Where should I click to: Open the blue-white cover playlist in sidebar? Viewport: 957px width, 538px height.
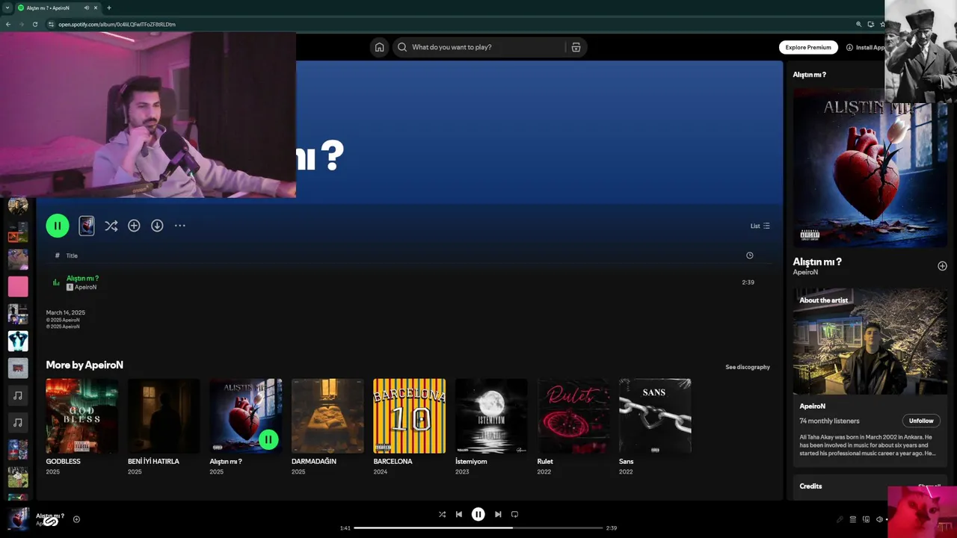coord(18,341)
